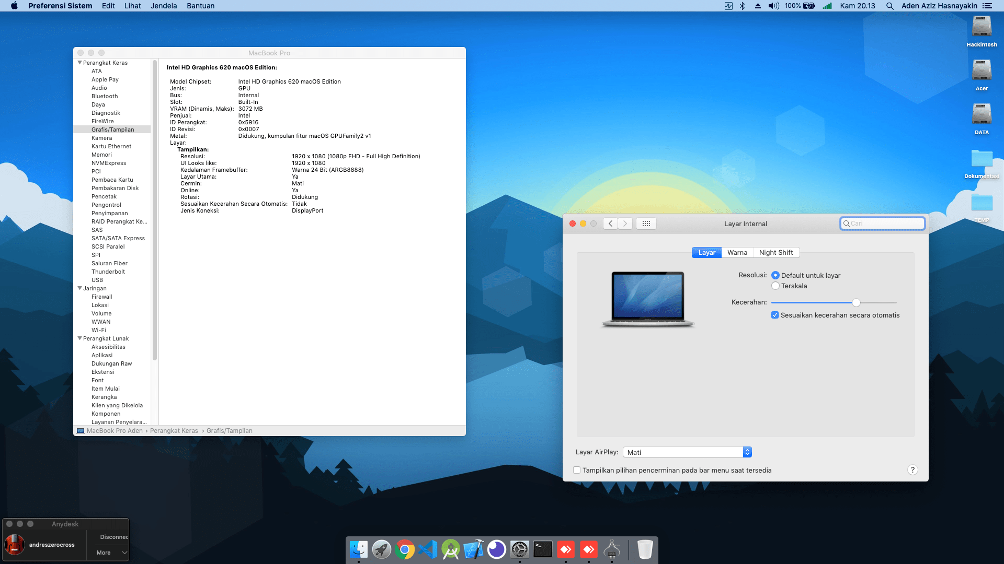Open System Preferences gear in dock

(x=520, y=549)
